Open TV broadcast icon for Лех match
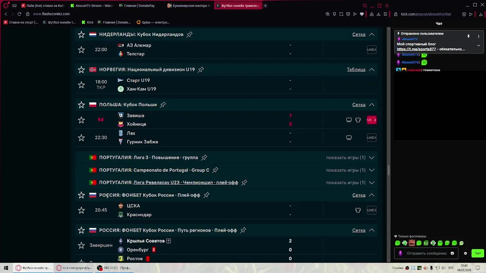 (x=349, y=138)
